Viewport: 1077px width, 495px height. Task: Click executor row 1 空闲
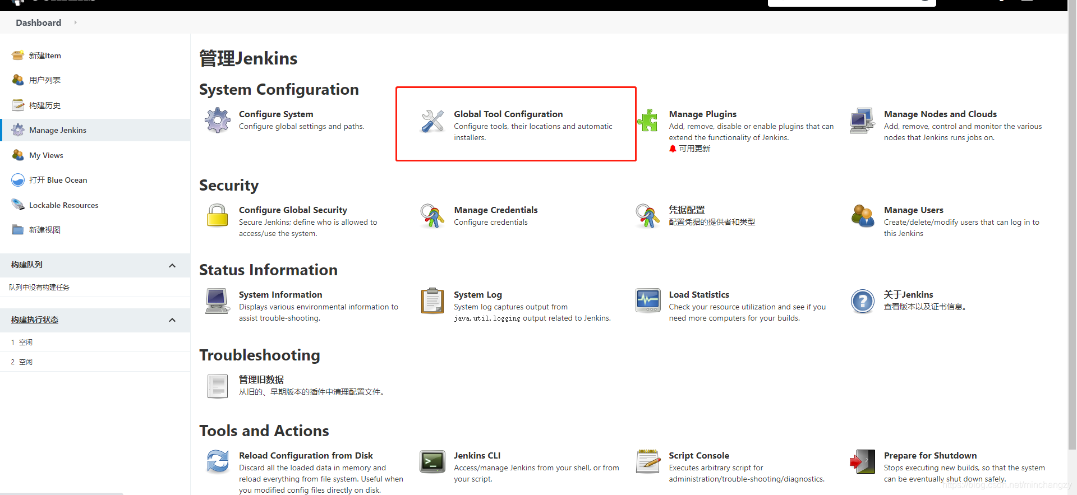coord(95,342)
